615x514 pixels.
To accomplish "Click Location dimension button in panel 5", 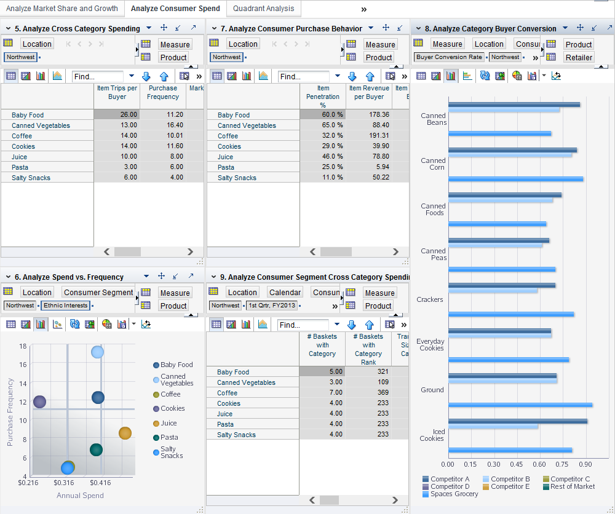I will pyautogui.click(x=37, y=44).
